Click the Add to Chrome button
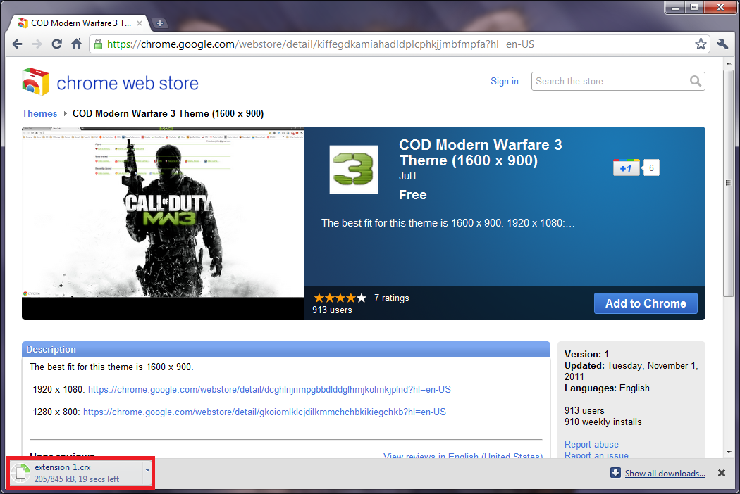 [646, 303]
